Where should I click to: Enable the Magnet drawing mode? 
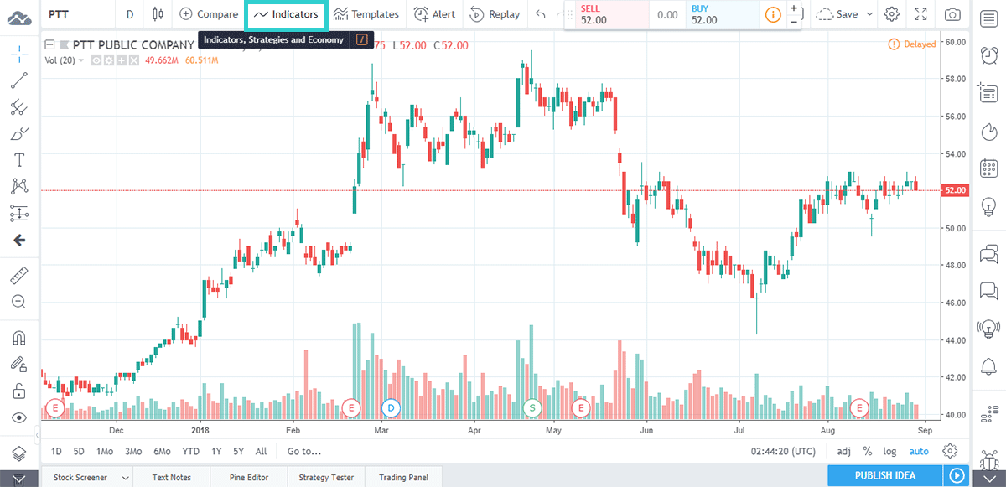(x=18, y=337)
